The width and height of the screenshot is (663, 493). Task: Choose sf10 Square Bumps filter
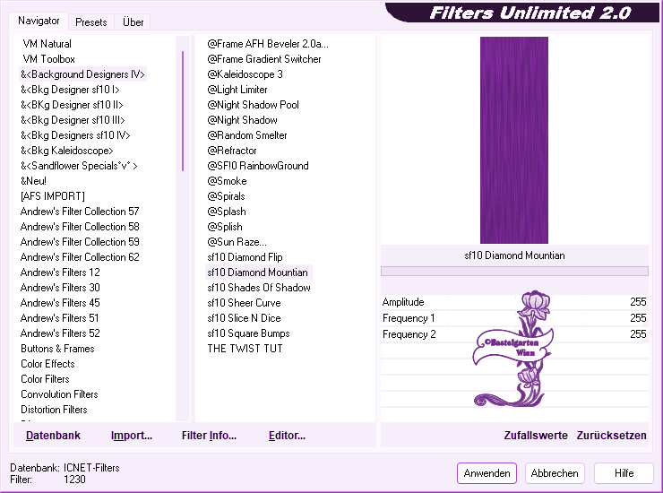pyautogui.click(x=249, y=333)
